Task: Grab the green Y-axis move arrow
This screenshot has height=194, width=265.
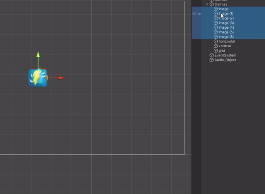Action: pos(38,54)
